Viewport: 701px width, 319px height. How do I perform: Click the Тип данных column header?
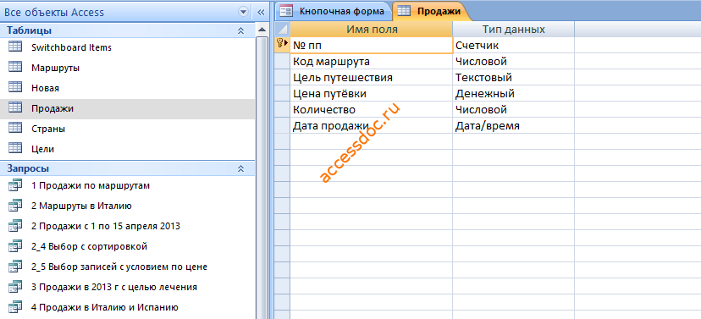(513, 30)
